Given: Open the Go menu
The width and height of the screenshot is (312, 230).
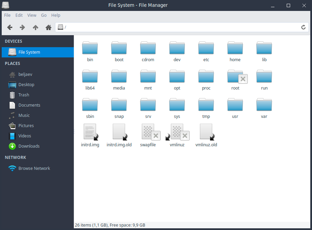Looking at the screenshot, I should pyautogui.click(x=44, y=15).
